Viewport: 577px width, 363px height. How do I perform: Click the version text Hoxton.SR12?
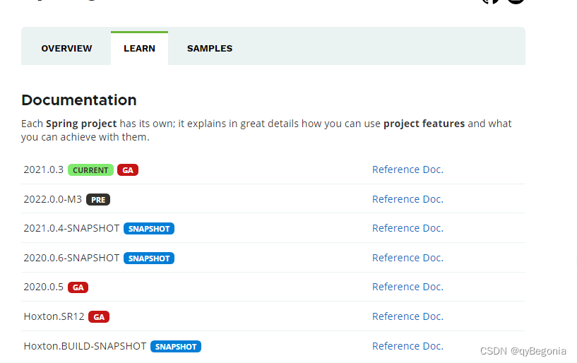pyautogui.click(x=54, y=316)
